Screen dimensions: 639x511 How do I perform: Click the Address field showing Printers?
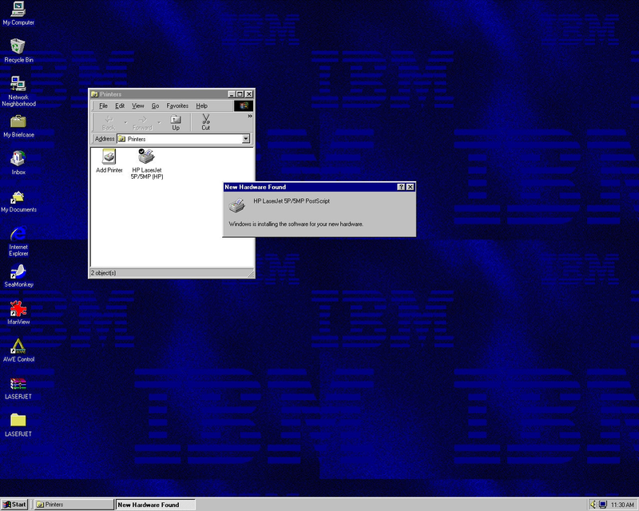coord(184,139)
